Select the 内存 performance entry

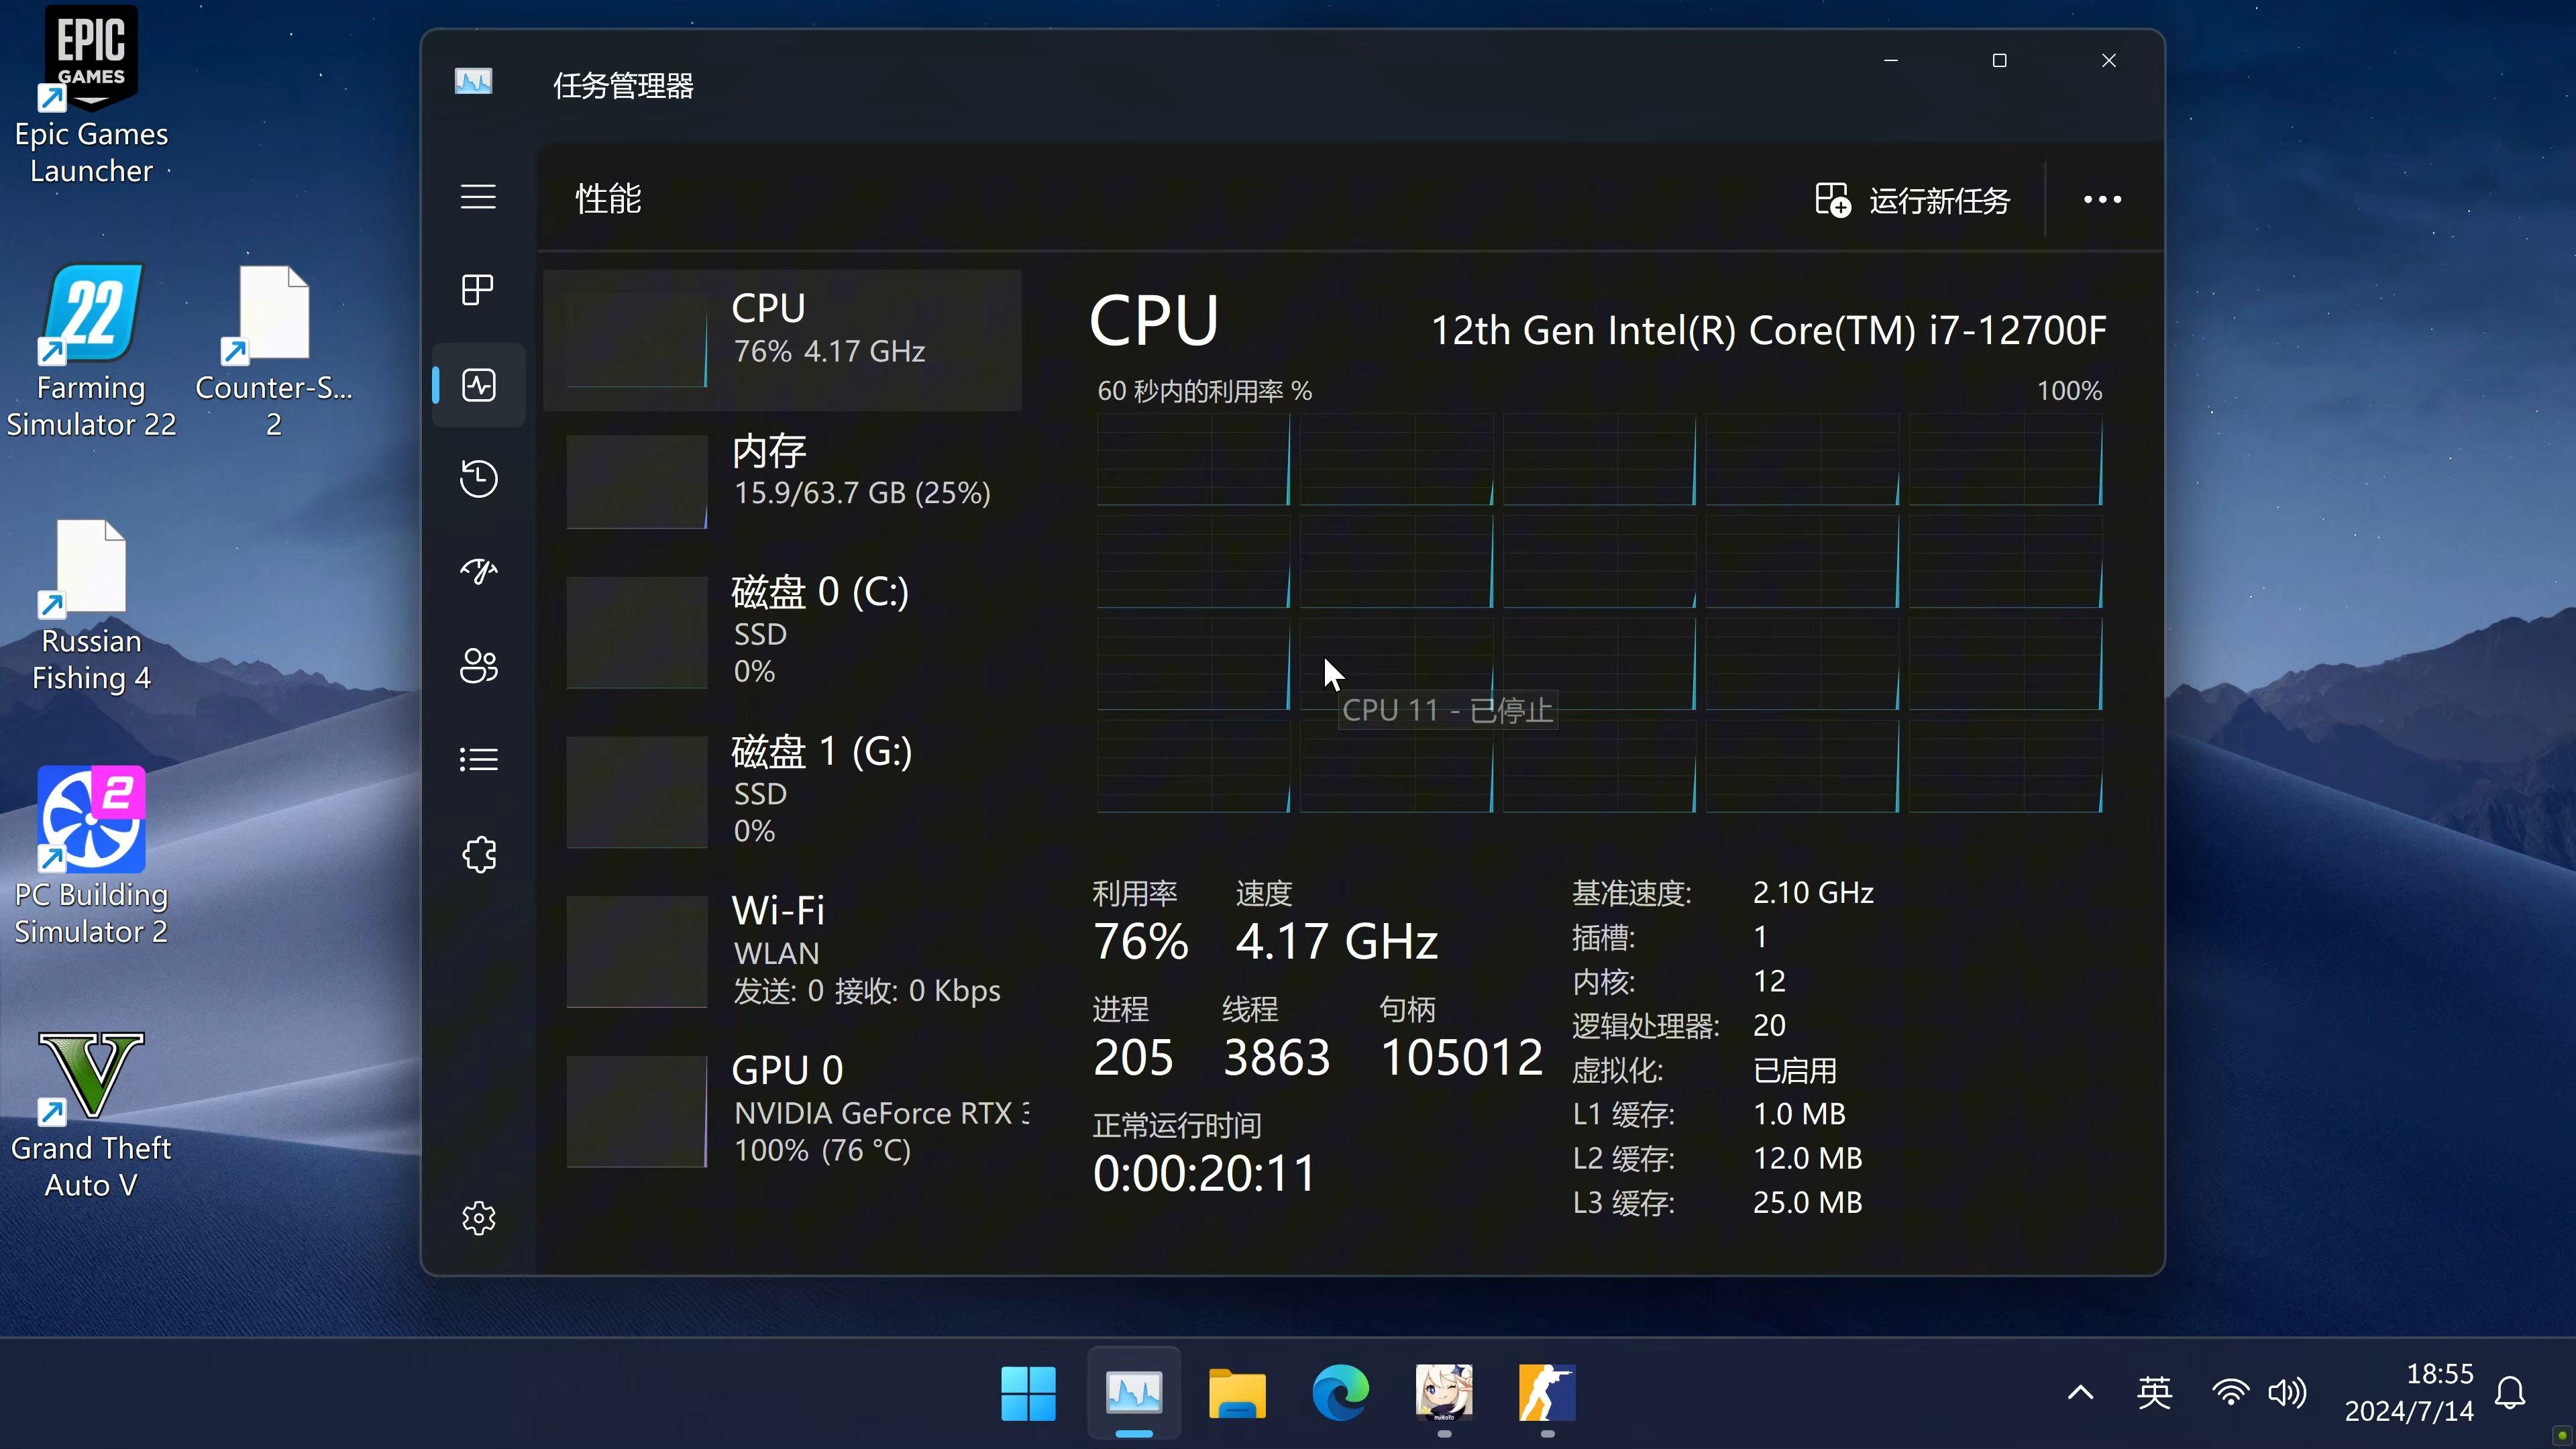click(782, 481)
